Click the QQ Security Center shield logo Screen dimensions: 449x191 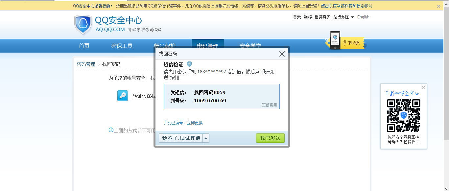pyautogui.click(x=83, y=25)
